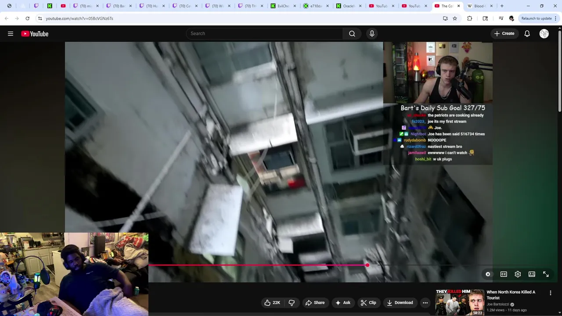
Task: Open the 'They Killed Him' recommended thumbnail
Action: 460,302
